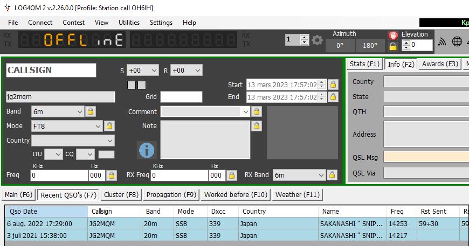
Task: Select the QSO row dated 3 juli 2021
Action: tap(237, 236)
